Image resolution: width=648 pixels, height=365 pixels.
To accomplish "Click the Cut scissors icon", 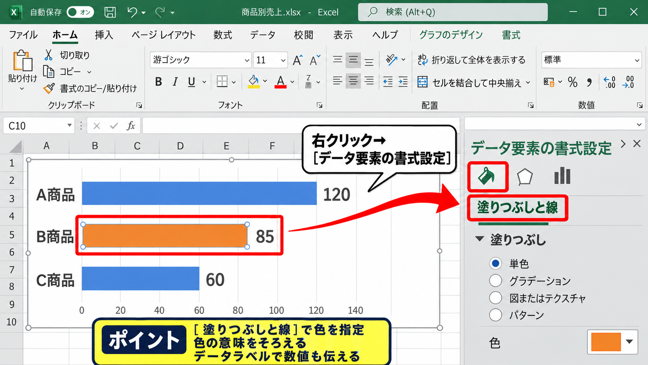I will (48, 55).
